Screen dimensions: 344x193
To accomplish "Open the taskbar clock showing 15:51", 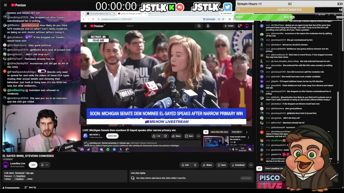I will point(242,149).
